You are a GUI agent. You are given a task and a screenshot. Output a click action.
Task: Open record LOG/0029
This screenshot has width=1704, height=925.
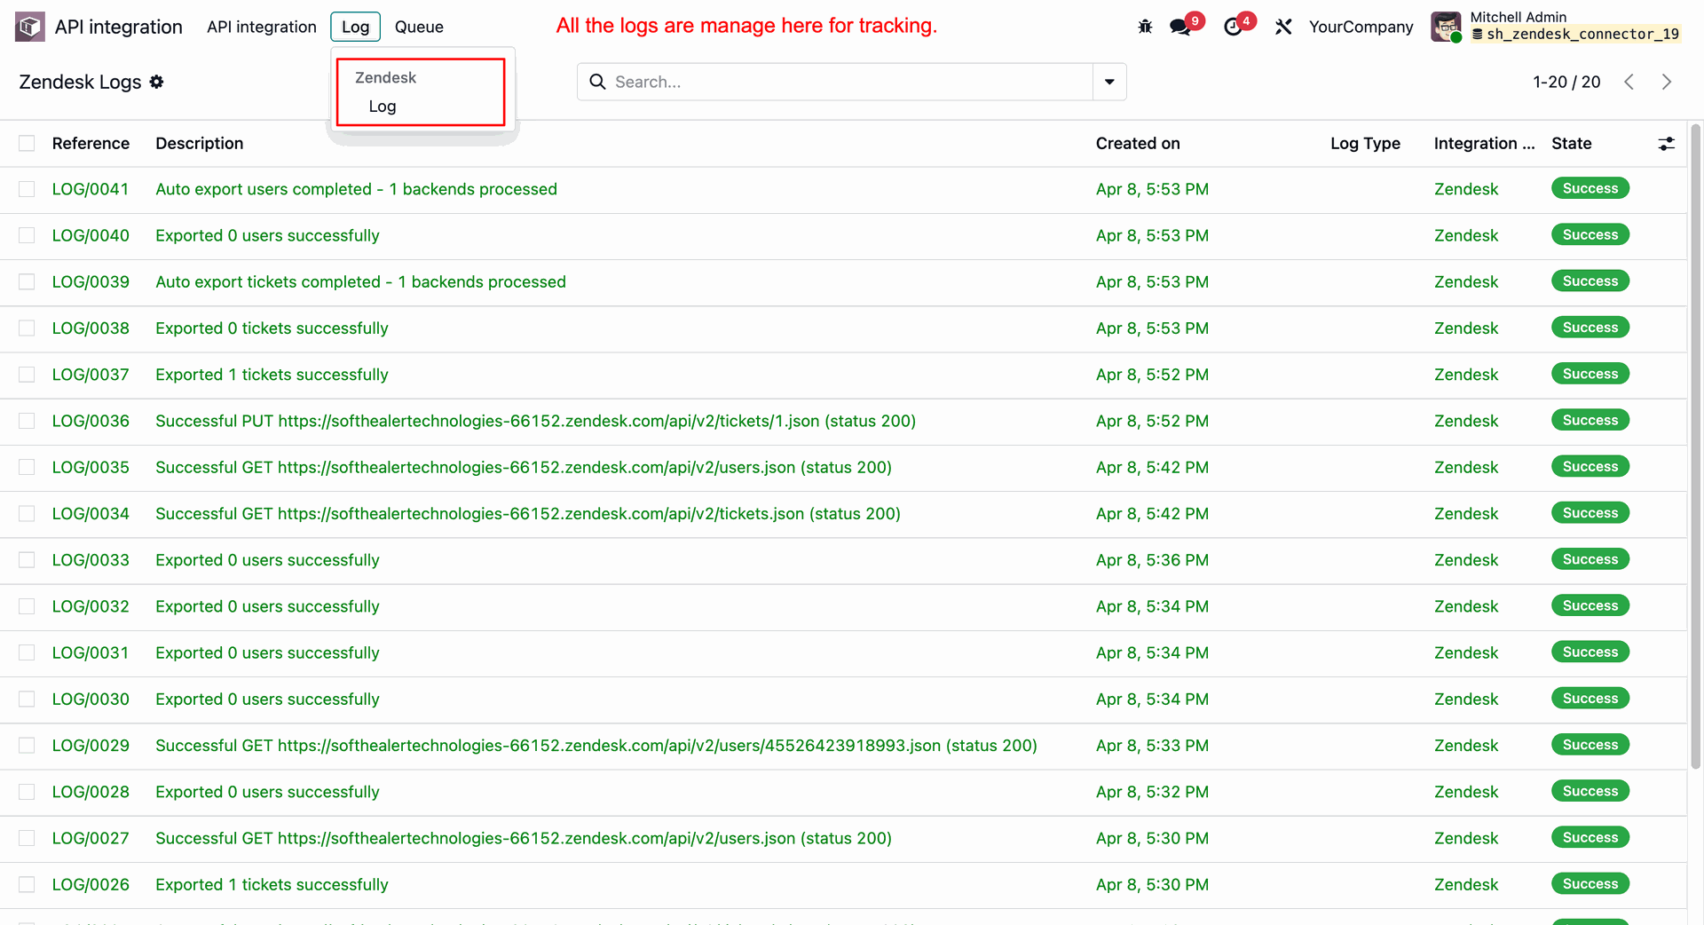pyautogui.click(x=91, y=746)
